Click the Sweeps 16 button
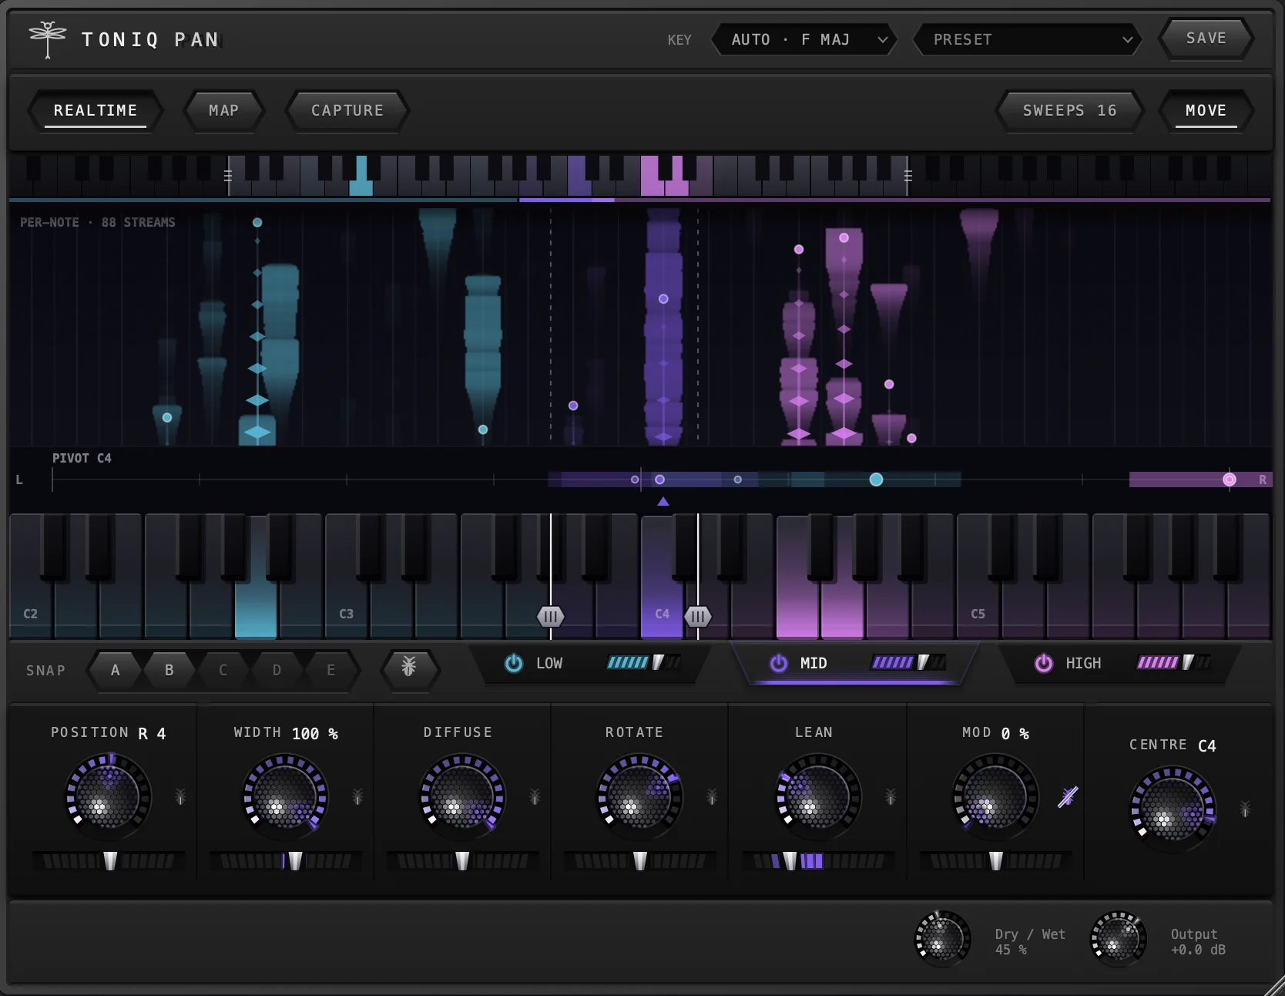 (1069, 111)
